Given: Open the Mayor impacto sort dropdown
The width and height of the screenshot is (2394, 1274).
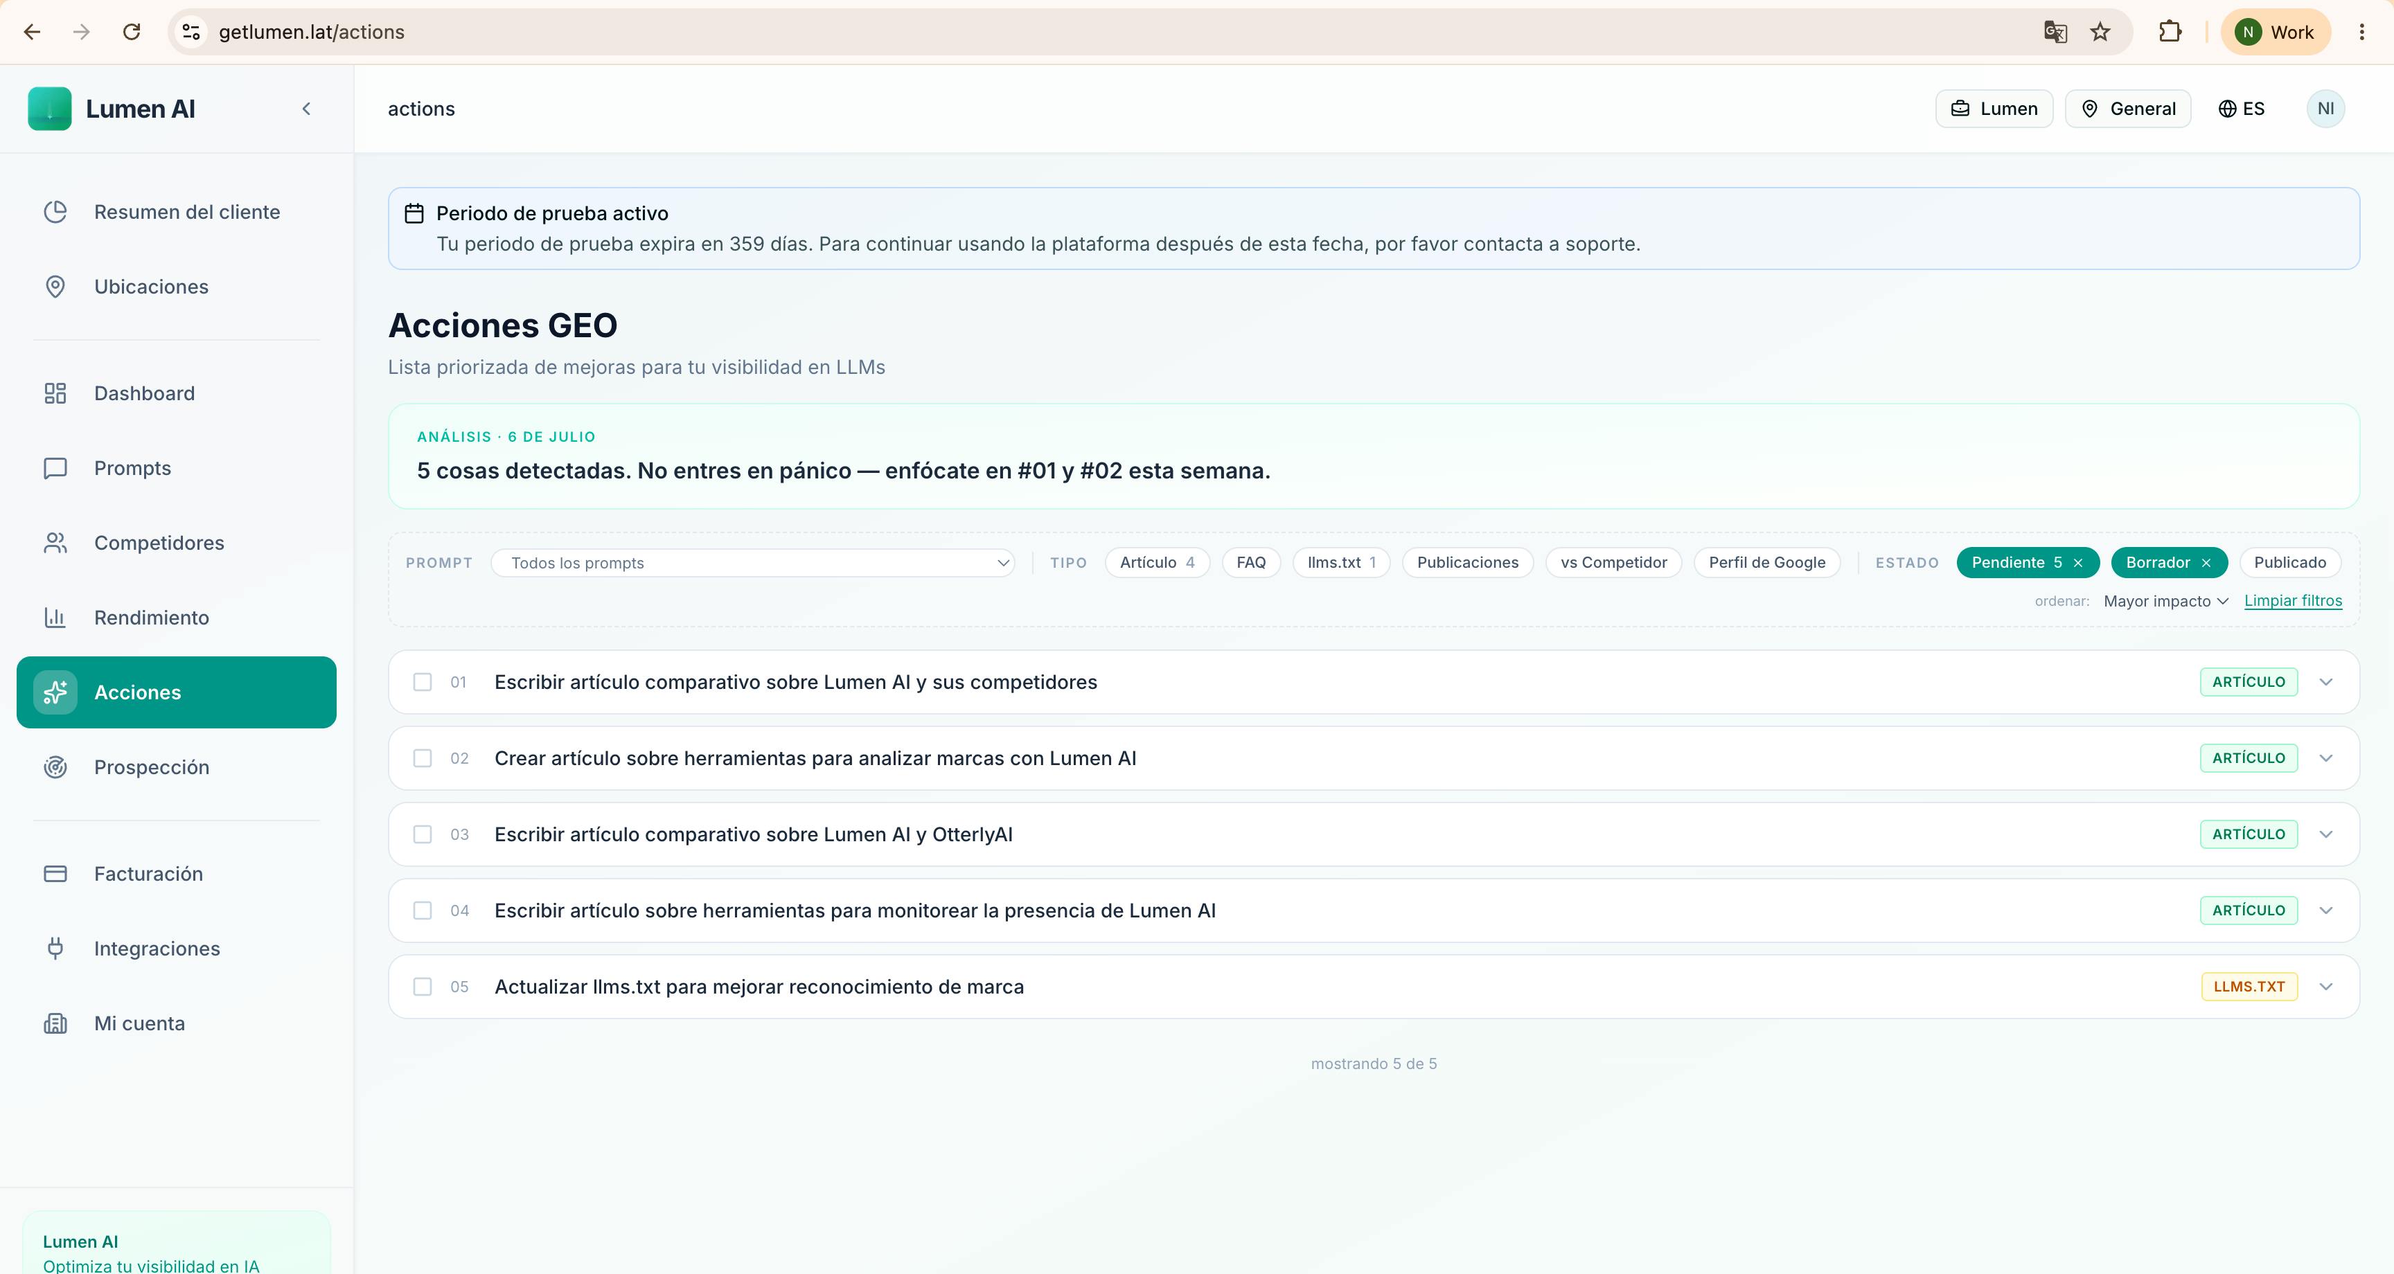Looking at the screenshot, I should [2165, 601].
